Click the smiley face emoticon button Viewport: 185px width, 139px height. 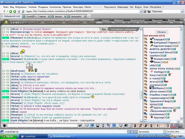(x=121, y=125)
